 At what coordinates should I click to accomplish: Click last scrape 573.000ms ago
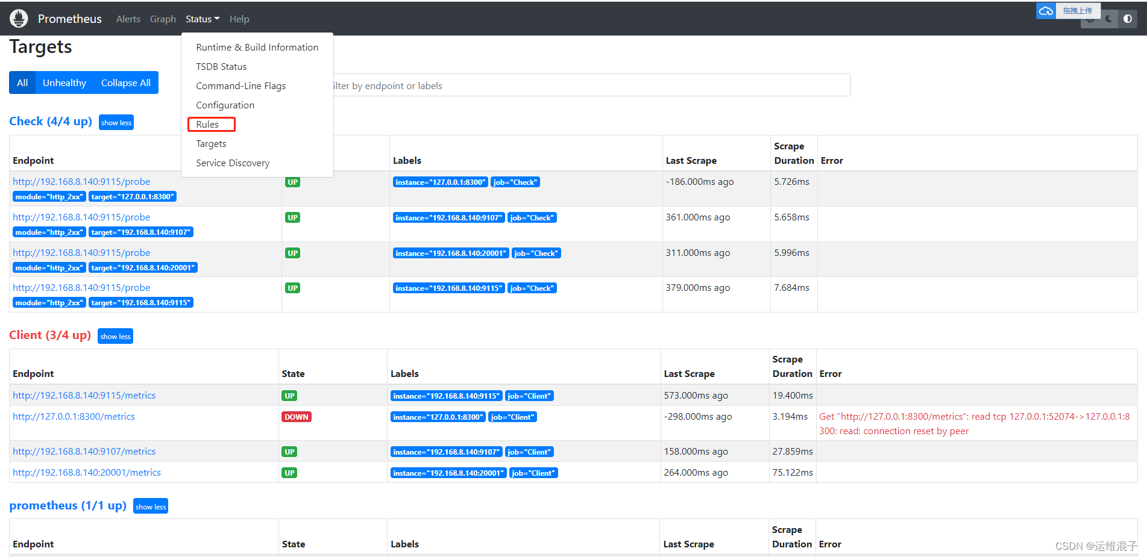click(x=696, y=396)
